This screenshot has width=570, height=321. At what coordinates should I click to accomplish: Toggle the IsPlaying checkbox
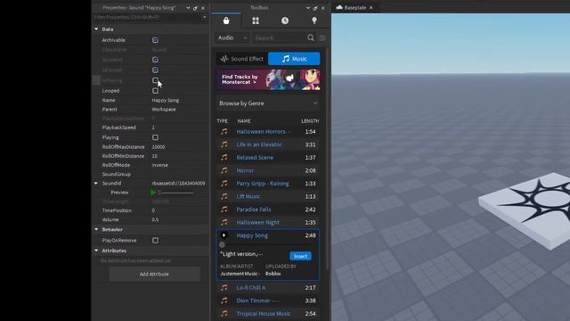[x=155, y=80]
